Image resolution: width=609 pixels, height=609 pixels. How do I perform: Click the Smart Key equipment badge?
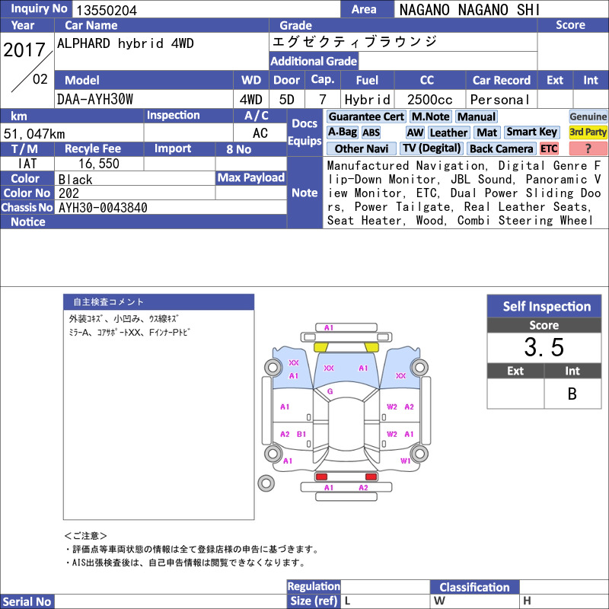(x=531, y=132)
